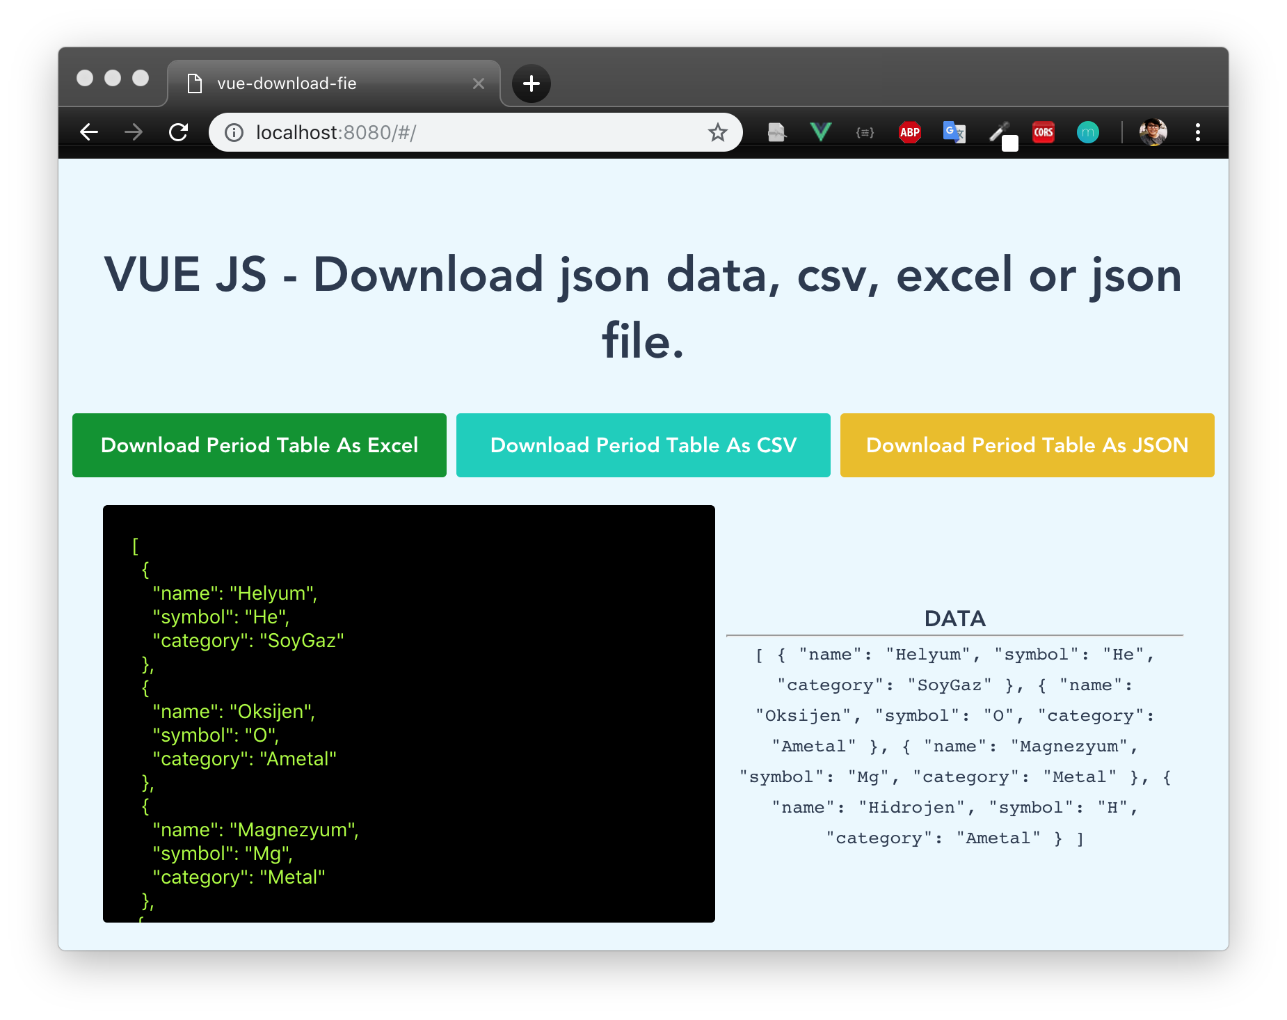Viewport: 1287px width, 1020px height.
Task: Click the DATA heading above the JSON output
Action: [x=954, y=619]
